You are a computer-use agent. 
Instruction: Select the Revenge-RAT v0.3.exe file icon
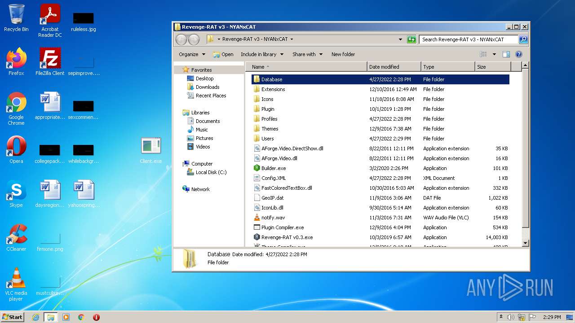click(x=257, y=237)
